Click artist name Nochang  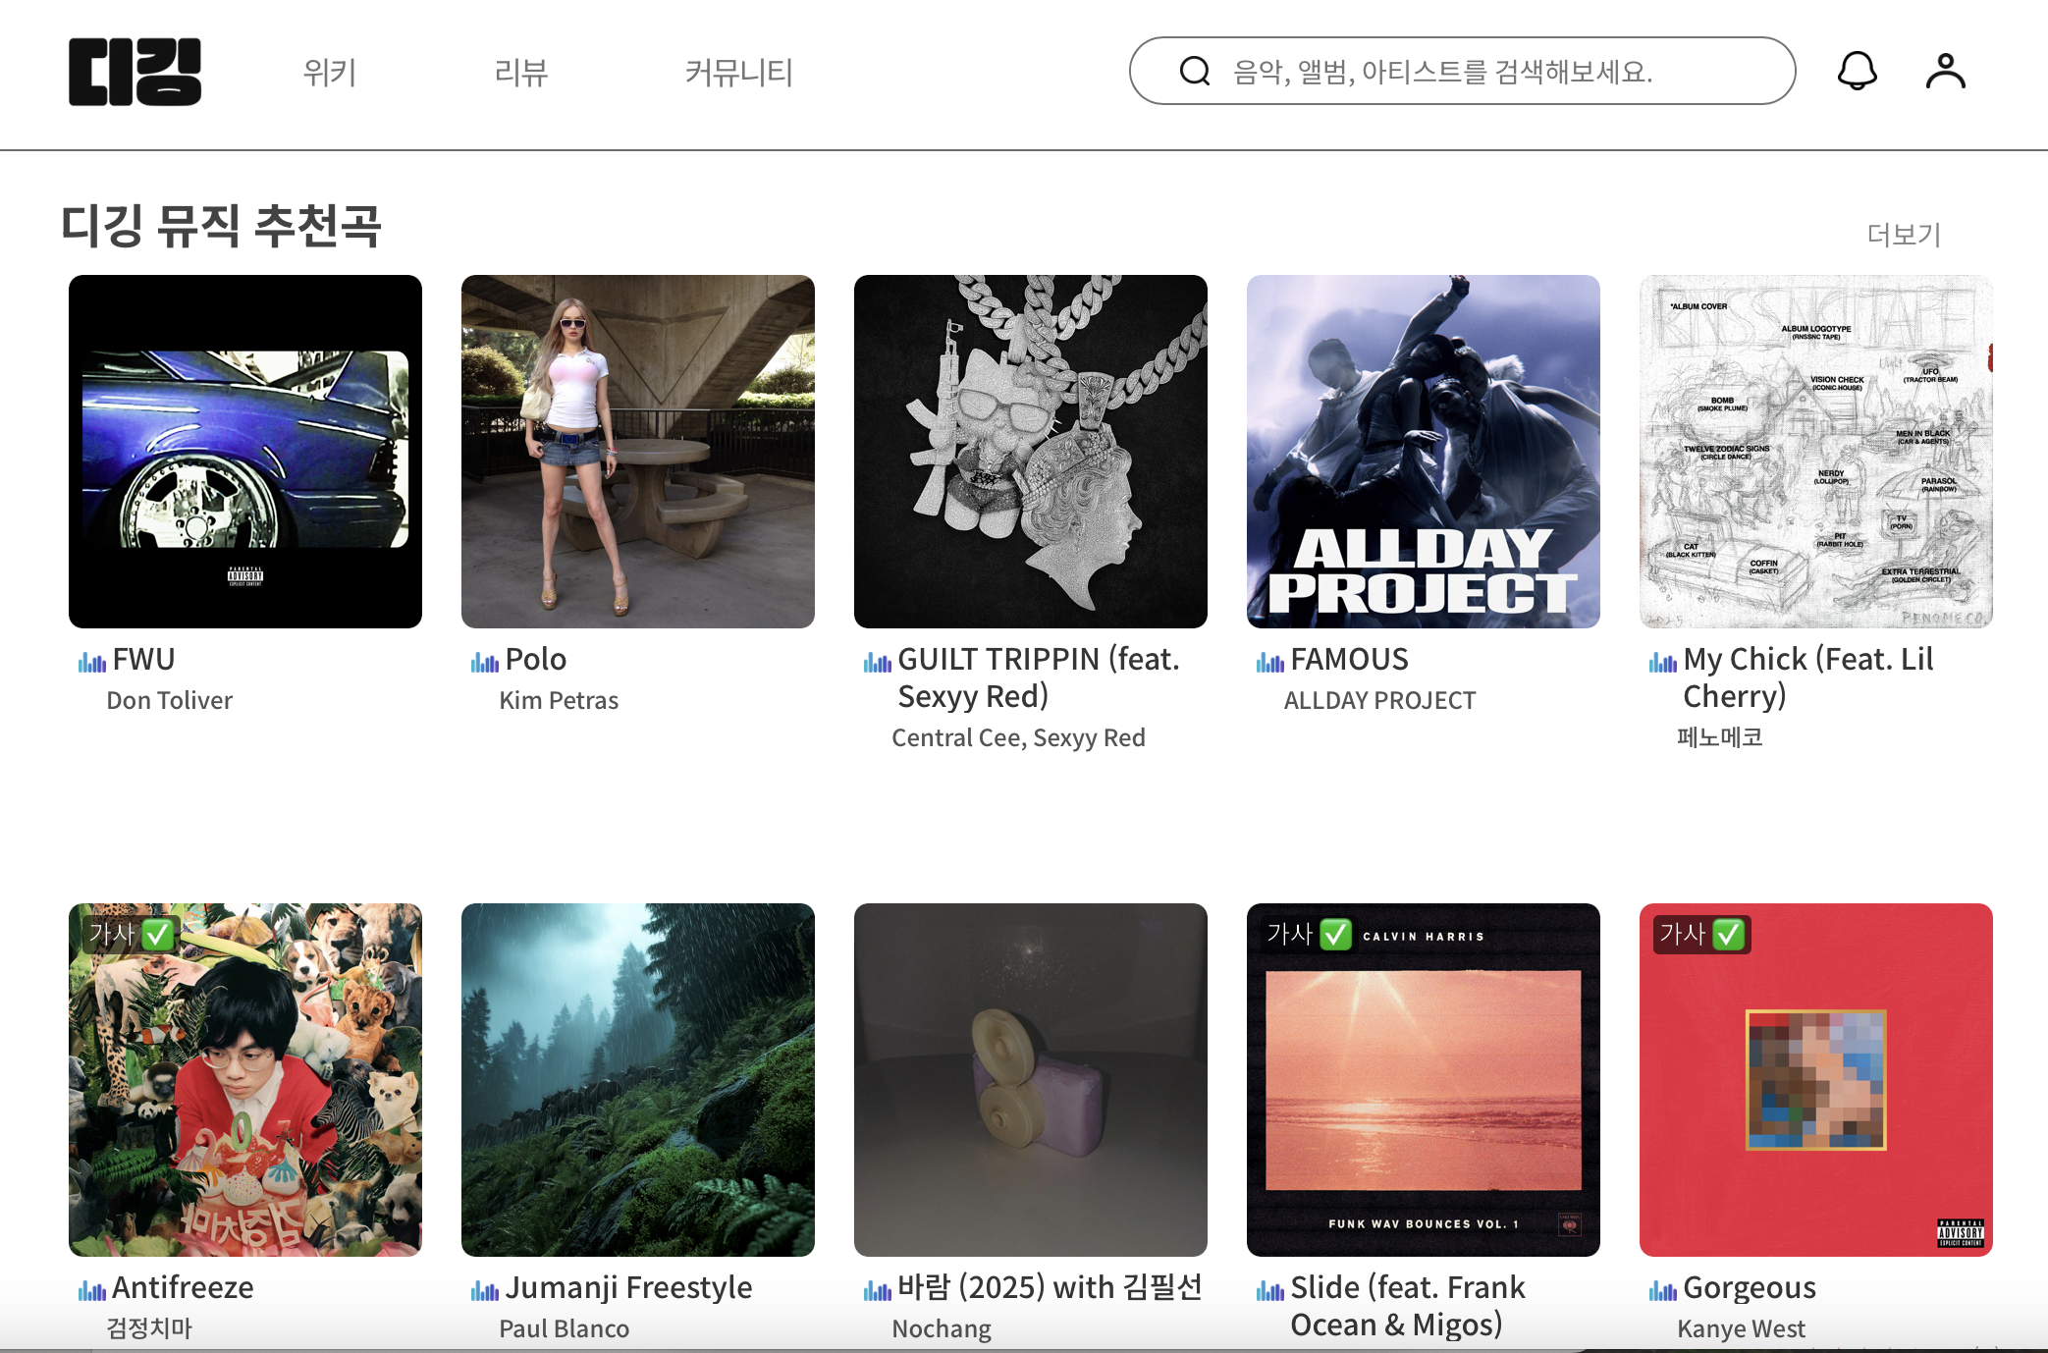tap(942, 1328)
